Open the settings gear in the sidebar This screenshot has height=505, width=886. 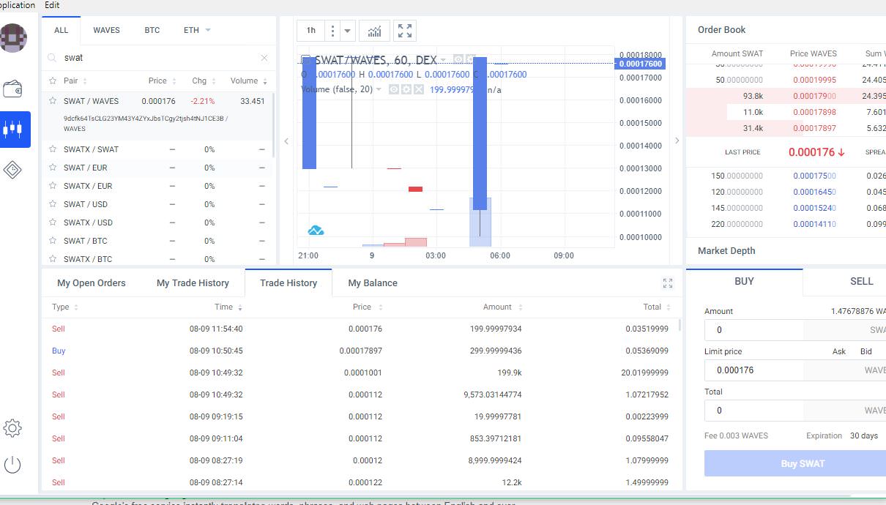pos(12,428)
